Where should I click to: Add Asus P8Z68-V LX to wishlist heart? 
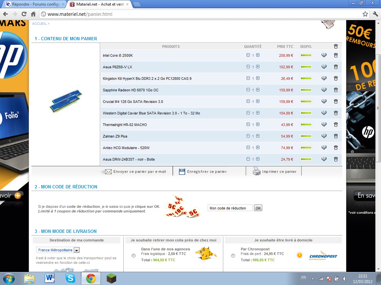(324, 67)
